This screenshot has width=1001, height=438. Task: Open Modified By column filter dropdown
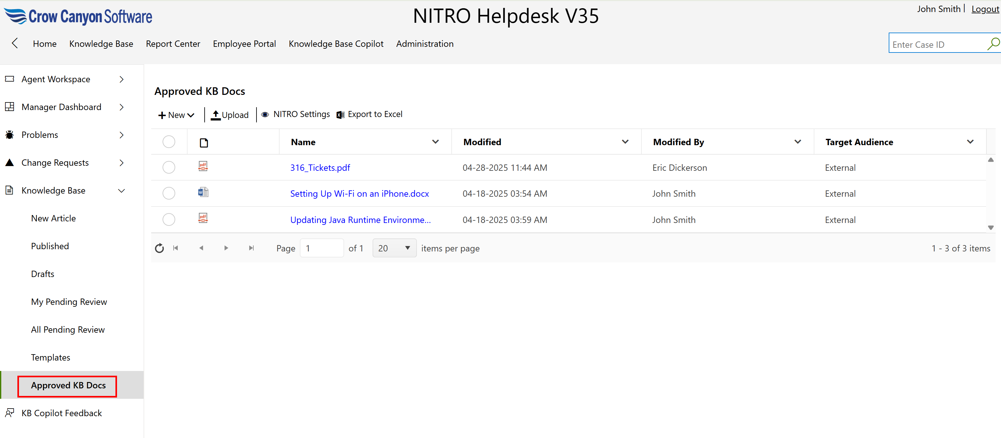coord(797,142)
